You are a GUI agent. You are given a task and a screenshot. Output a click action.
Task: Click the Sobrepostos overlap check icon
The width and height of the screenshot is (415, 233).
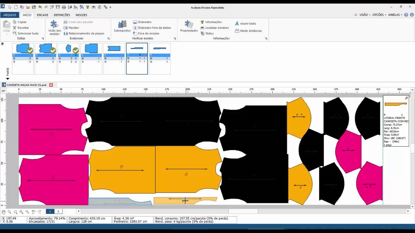point(122,27)
